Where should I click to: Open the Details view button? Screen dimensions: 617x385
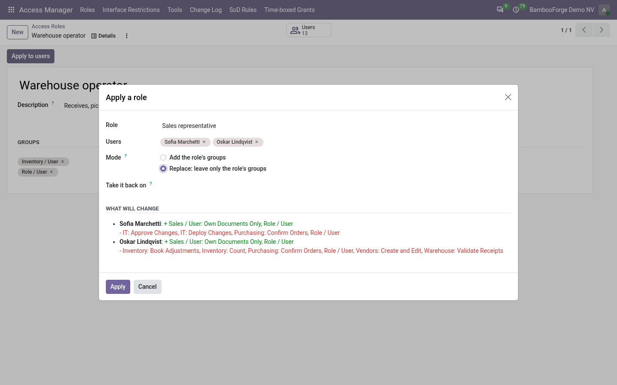(103, 36)
